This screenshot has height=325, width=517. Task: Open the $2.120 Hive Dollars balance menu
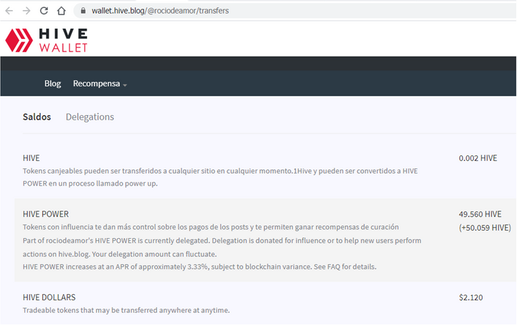coord(471,297)
